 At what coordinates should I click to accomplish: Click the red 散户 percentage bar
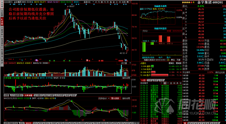click(160, 75)
